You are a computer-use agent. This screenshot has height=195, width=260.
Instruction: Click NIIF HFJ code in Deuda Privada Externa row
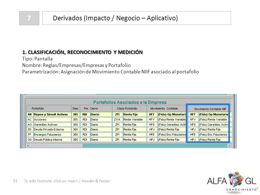coord(193,129)
